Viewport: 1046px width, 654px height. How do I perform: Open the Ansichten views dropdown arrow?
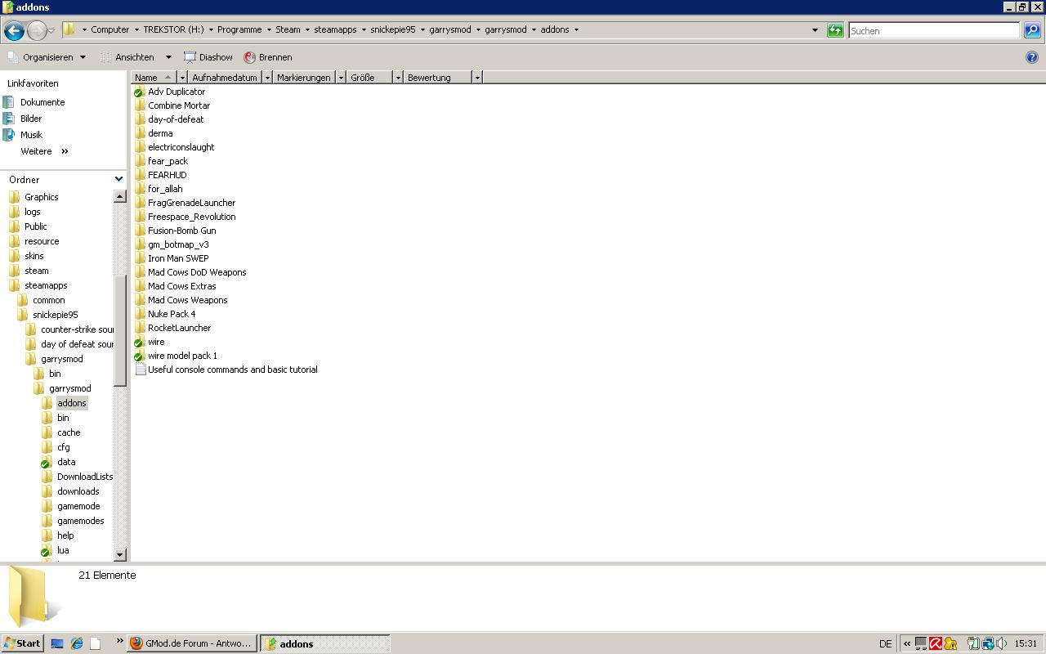pyautogui.click(x=168, y=57)
